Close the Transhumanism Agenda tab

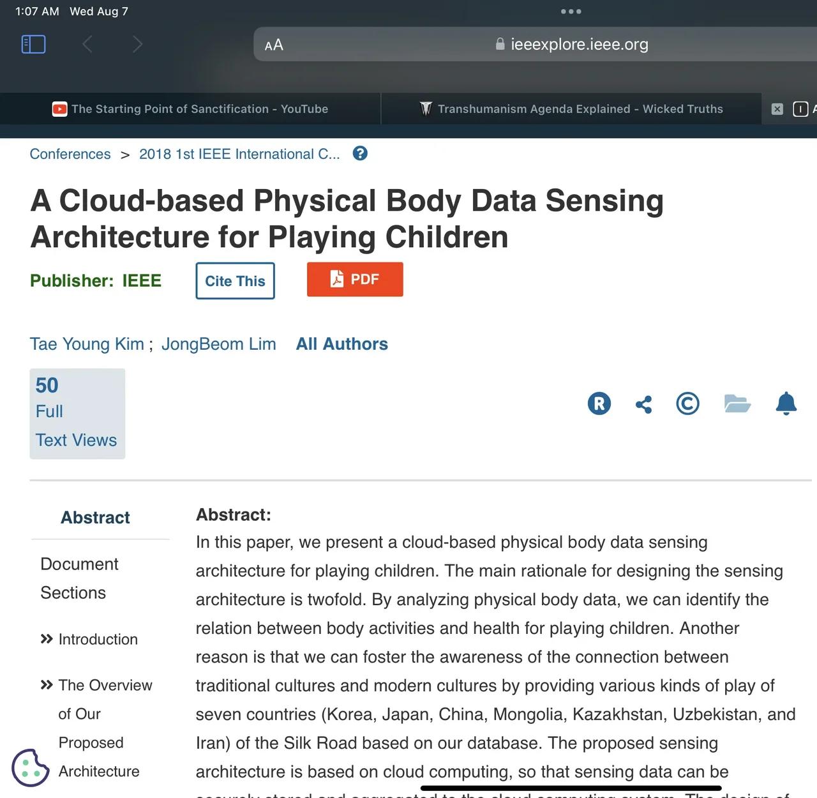[x=776, y=109]
